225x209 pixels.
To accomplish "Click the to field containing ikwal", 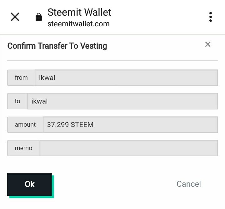I will [x=122, y=101].
